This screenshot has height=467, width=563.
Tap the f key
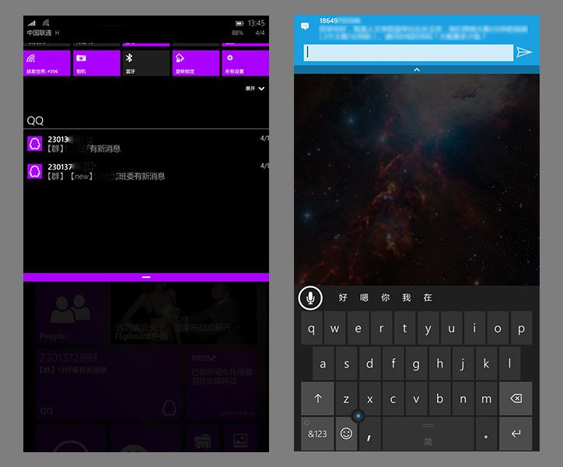coord(393,363)
